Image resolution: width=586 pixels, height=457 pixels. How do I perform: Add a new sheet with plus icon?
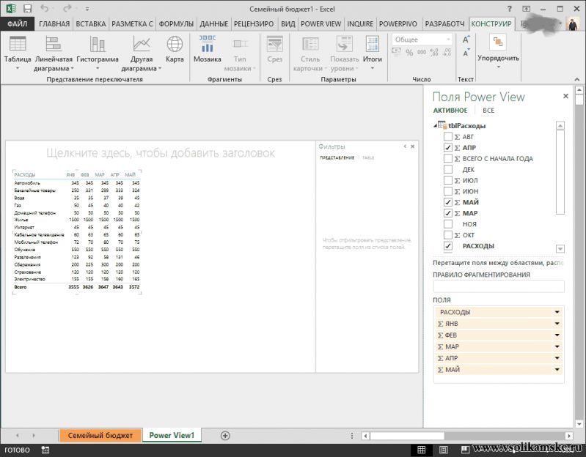coord(225,435)
